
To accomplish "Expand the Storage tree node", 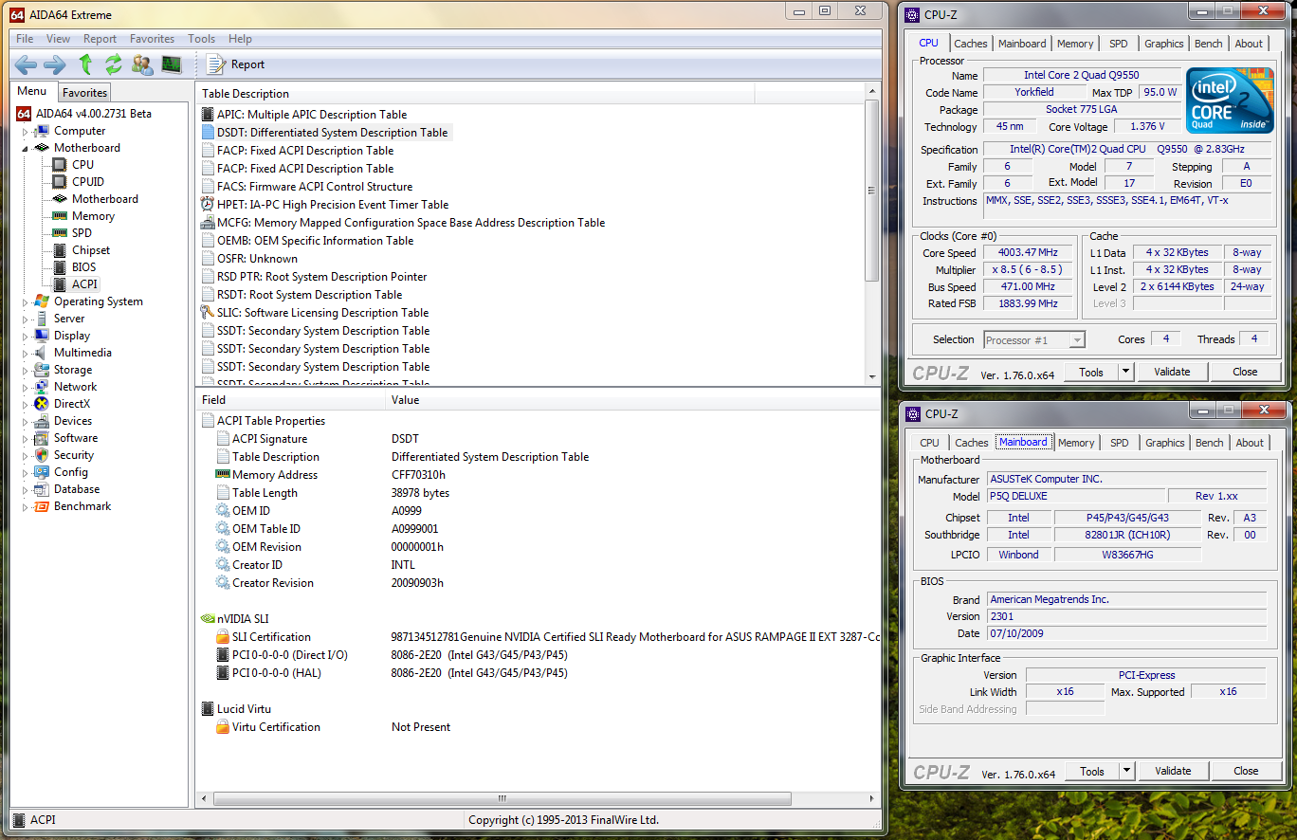I will [26, 370].
